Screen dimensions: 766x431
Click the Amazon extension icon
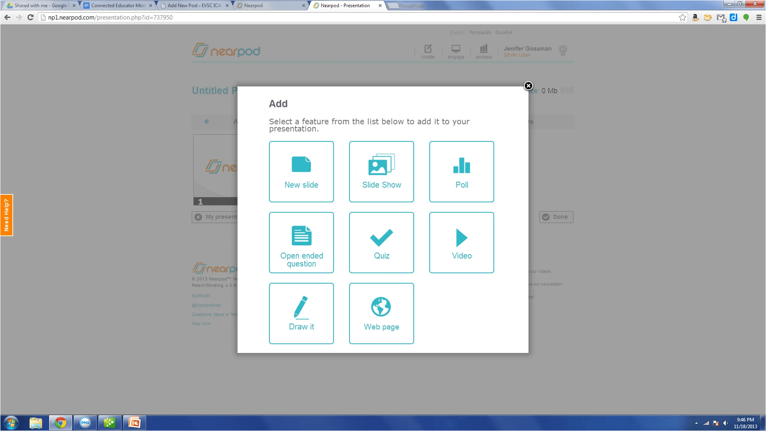[x=695, y=18]
